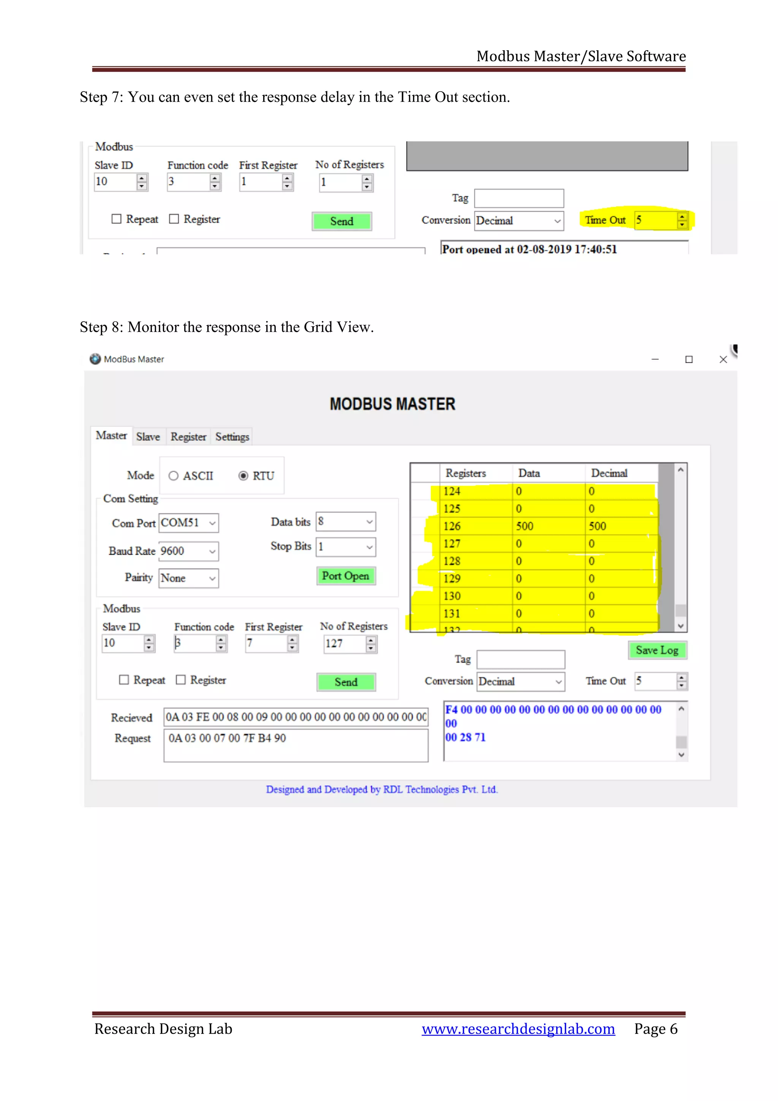Open the Baud Rate 9600 dropdown
The image size is (778, 1101).
click(189, 551)
